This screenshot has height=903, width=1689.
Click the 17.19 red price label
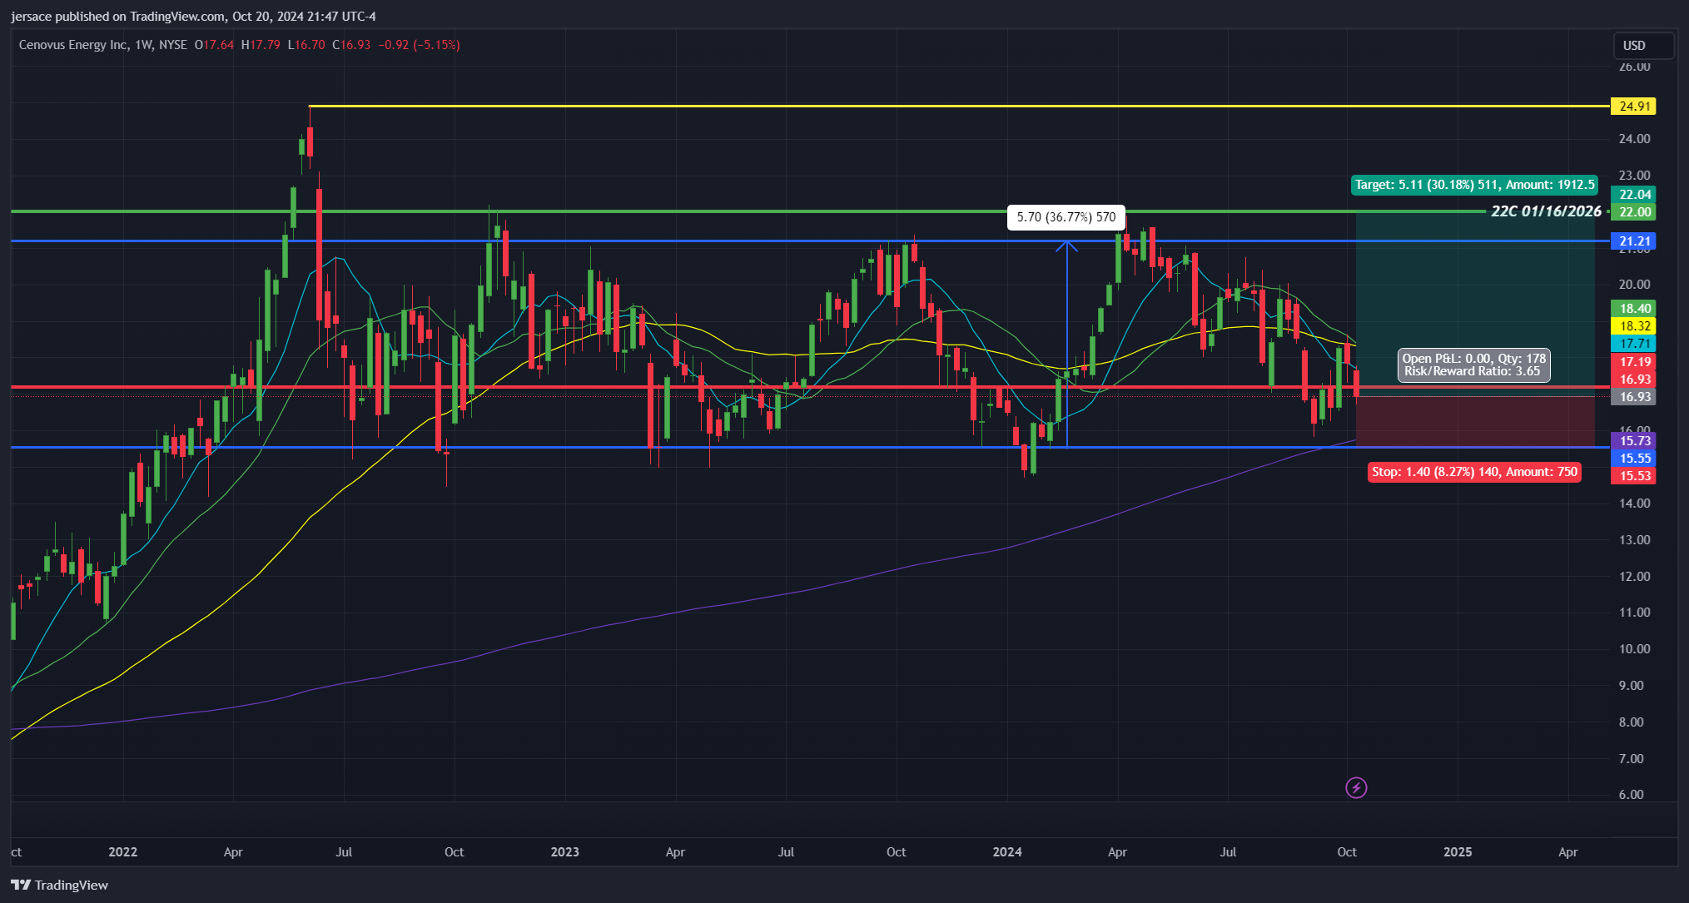click(x=1633, y=362)
